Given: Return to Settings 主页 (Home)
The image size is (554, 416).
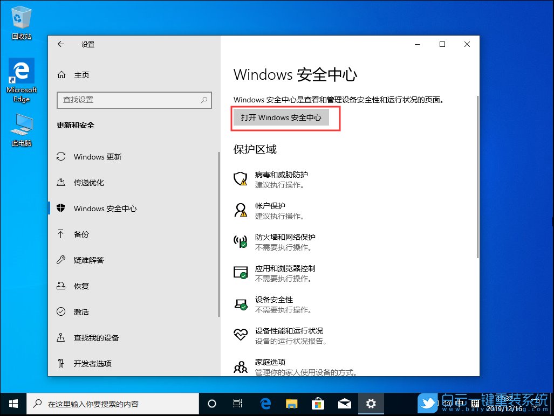Looking at the screenshot, I should [x=81, y=74].
